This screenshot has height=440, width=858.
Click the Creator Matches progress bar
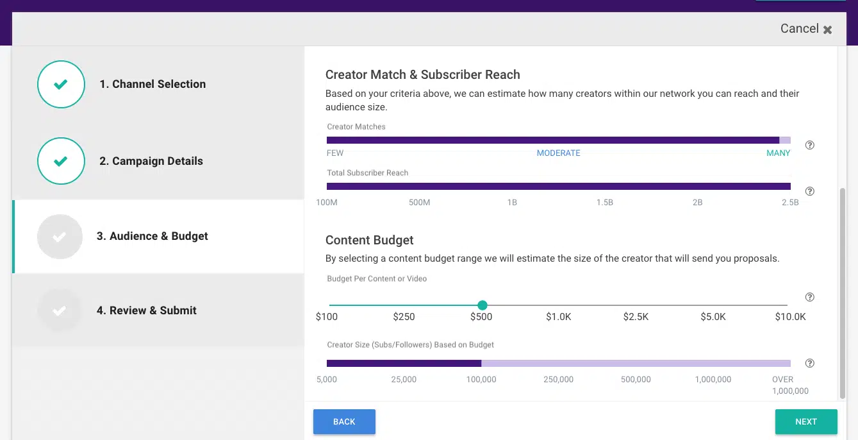[558, 140]
